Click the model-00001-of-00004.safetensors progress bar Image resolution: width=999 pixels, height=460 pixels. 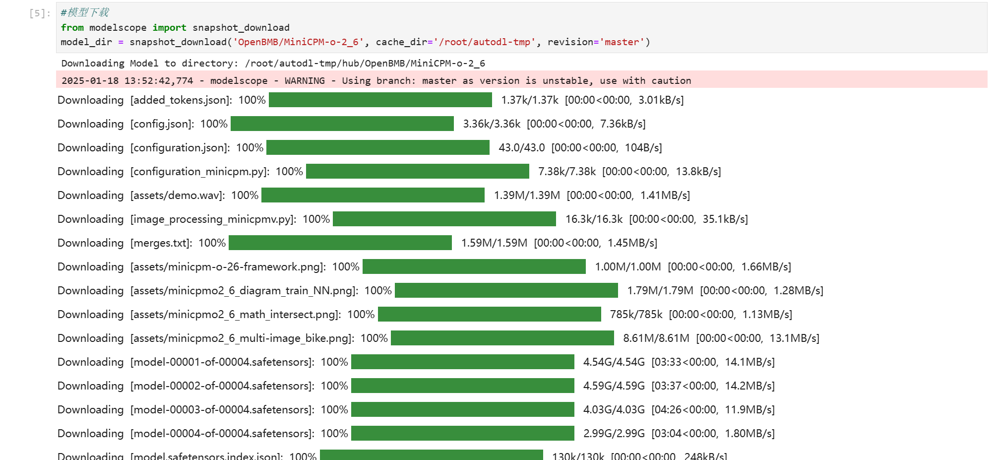[x=462, y=362]
